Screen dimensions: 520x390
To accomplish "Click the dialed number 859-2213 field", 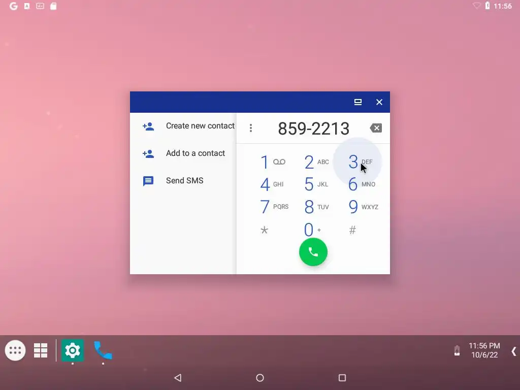I will (313, 128).
